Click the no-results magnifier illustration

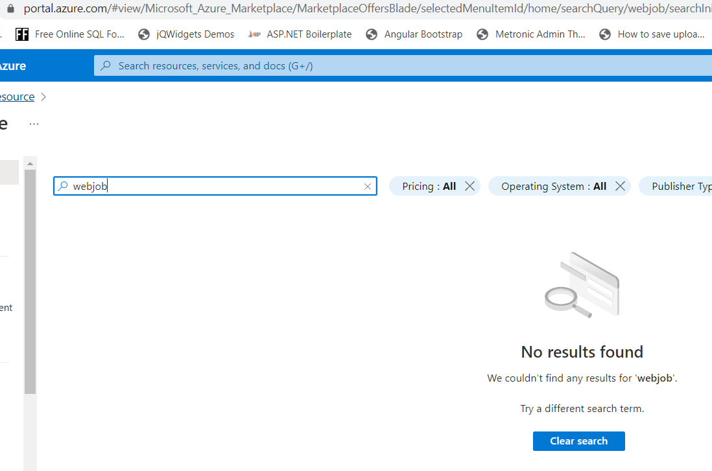coord(582,285)
